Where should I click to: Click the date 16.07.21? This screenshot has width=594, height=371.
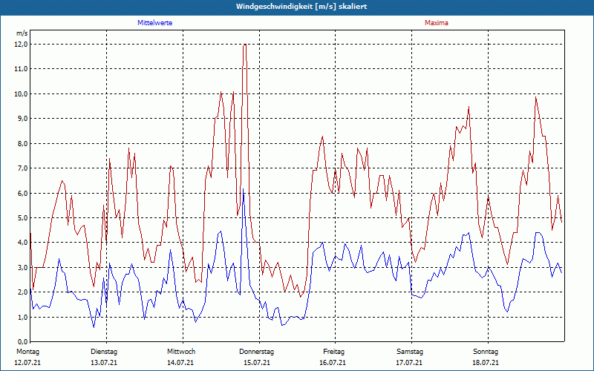(x=333, y=363)
